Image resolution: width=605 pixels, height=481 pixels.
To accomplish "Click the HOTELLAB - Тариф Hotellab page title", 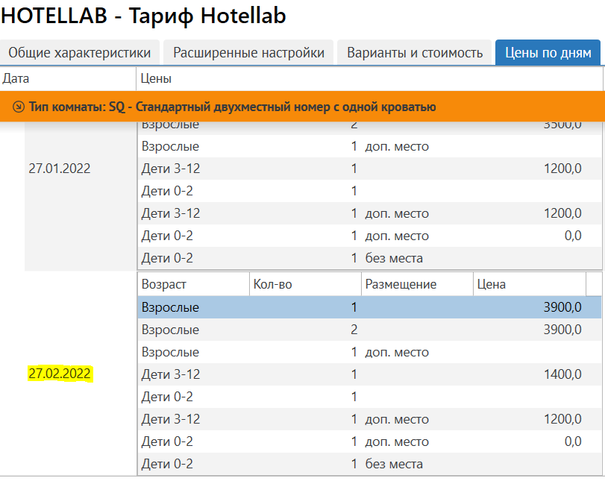I will (145, 16).
